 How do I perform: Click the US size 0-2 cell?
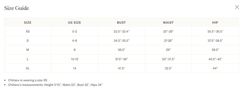[75, 31]
